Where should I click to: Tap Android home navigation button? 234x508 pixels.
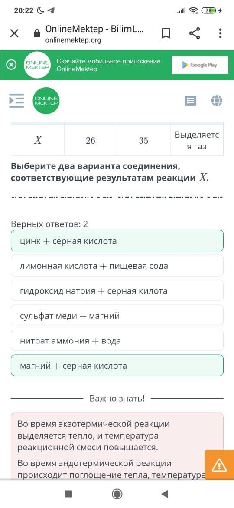click(x=117, y=494)
